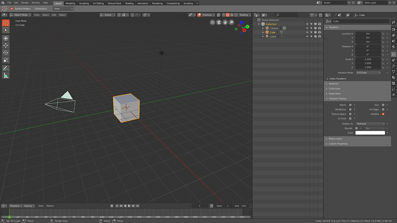Click the Z axis on the navigation gizmo

pyautogui.click(x=242, y=22)
